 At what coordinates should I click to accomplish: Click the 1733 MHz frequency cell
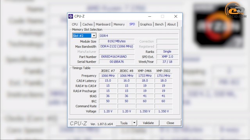pyautogui.click(x=145, y=76)
